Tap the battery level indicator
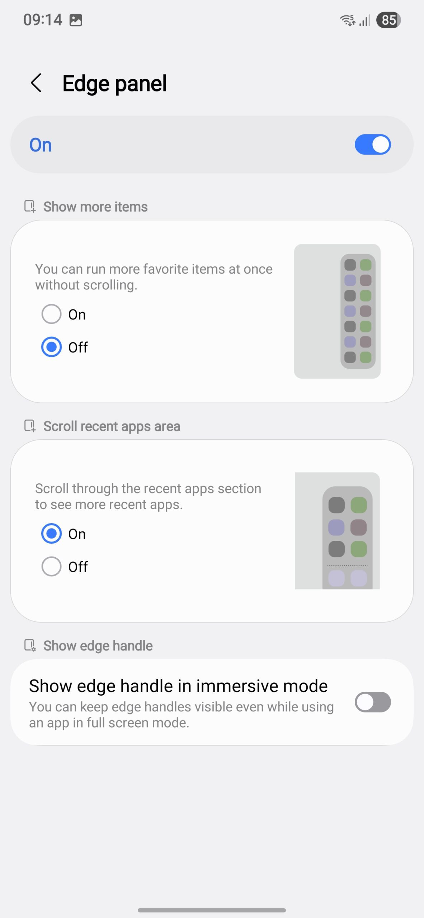This screenshot has width=424, height=918. click(388, 20)
